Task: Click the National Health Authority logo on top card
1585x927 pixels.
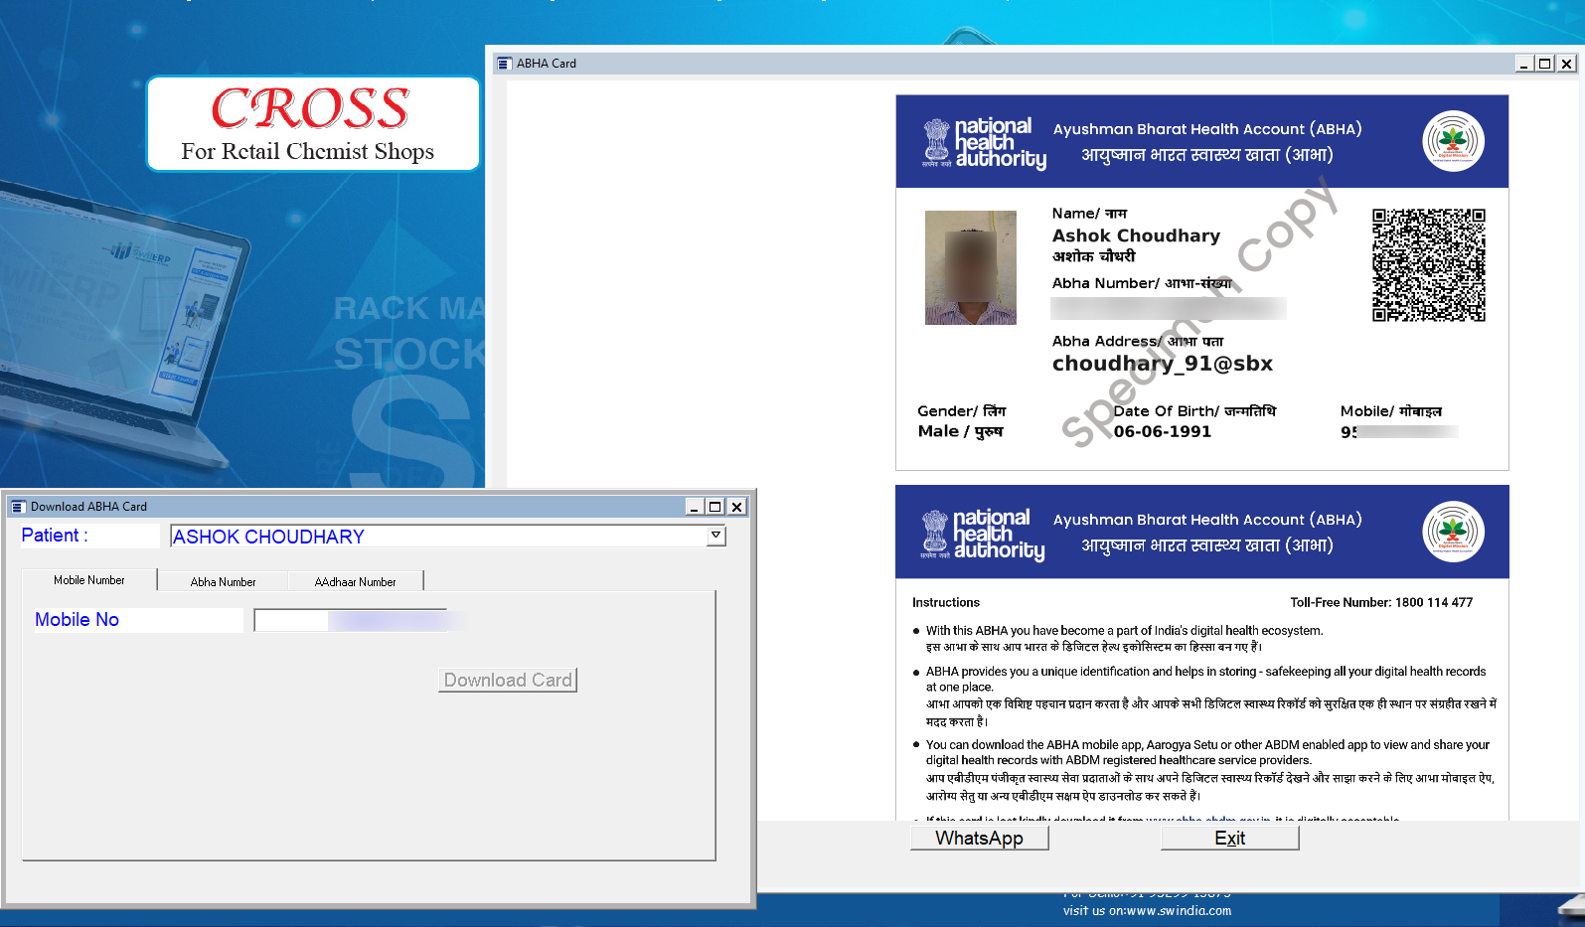Action: 984,143
